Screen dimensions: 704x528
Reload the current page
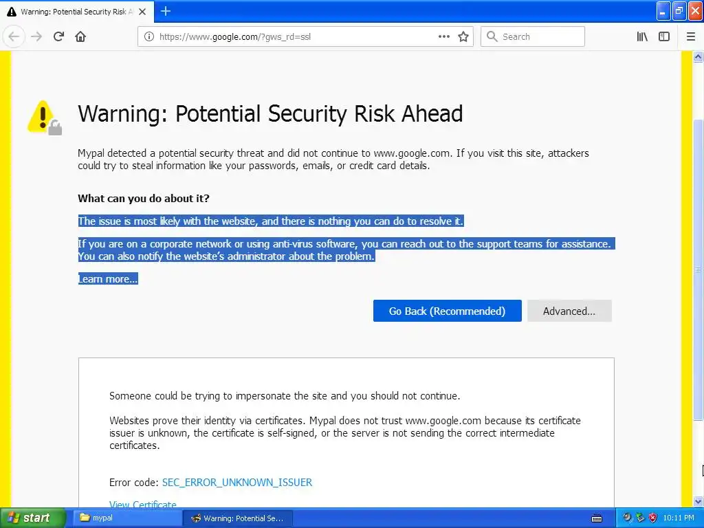(x=58, y=37)
